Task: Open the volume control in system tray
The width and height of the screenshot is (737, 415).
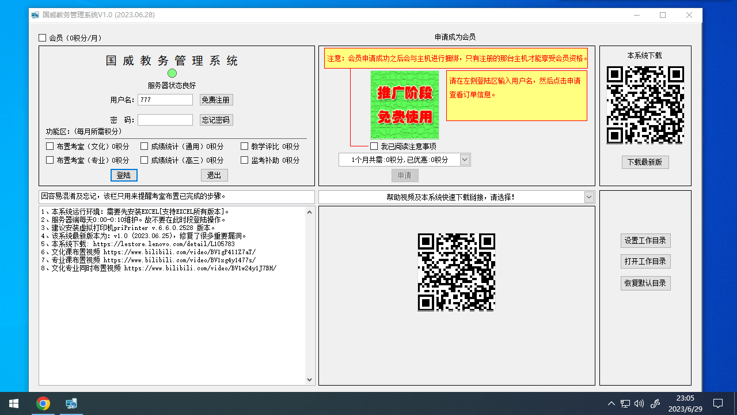Action: (639, 403)
